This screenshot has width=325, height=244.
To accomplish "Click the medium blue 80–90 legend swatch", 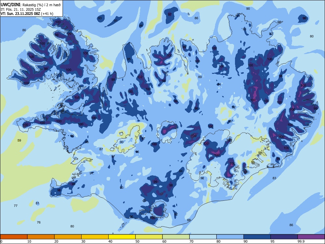I will pos(230,237).
